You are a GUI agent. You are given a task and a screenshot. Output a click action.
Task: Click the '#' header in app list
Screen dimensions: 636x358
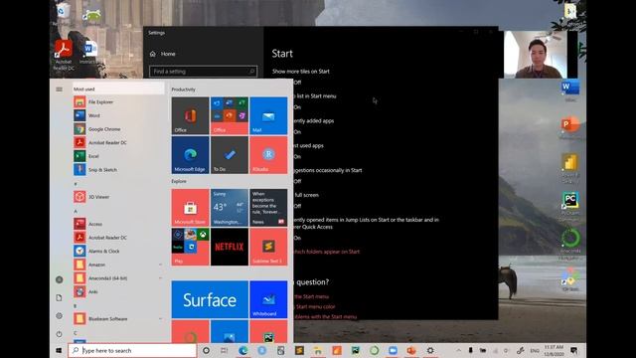(x=76, y=184)
